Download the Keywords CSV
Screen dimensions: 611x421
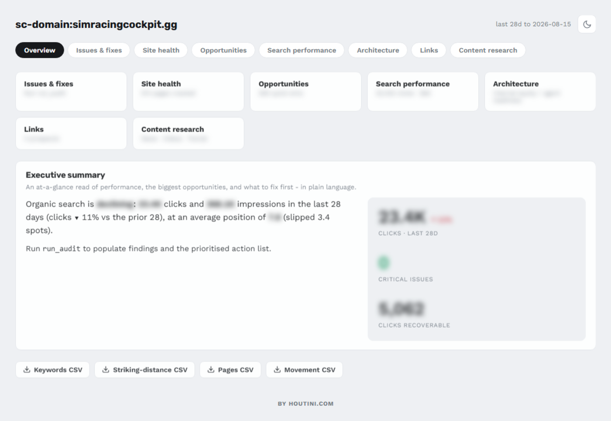pyautogui.click(x=53, y=370)
